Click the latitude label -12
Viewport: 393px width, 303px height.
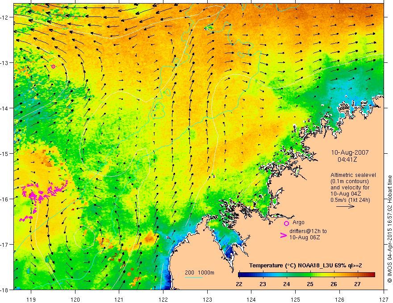pos(4,17)
